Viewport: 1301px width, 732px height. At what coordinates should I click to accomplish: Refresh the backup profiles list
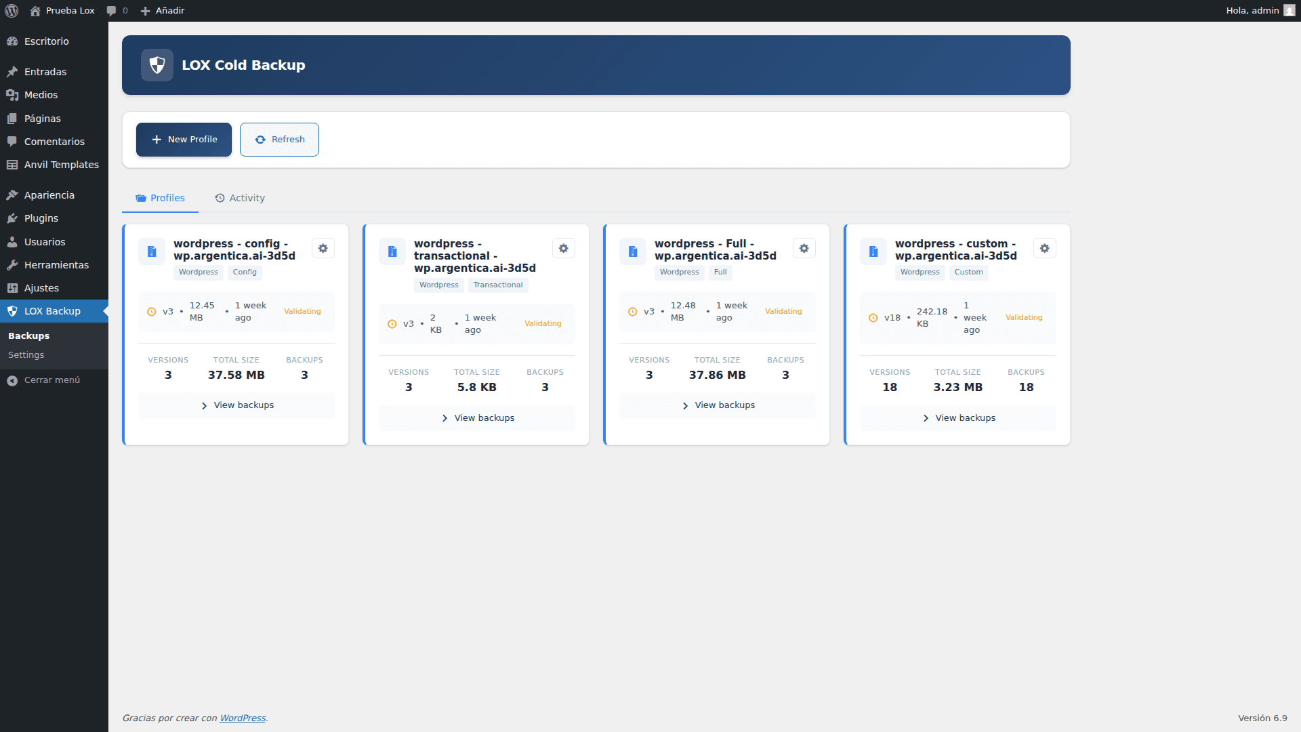279,139
